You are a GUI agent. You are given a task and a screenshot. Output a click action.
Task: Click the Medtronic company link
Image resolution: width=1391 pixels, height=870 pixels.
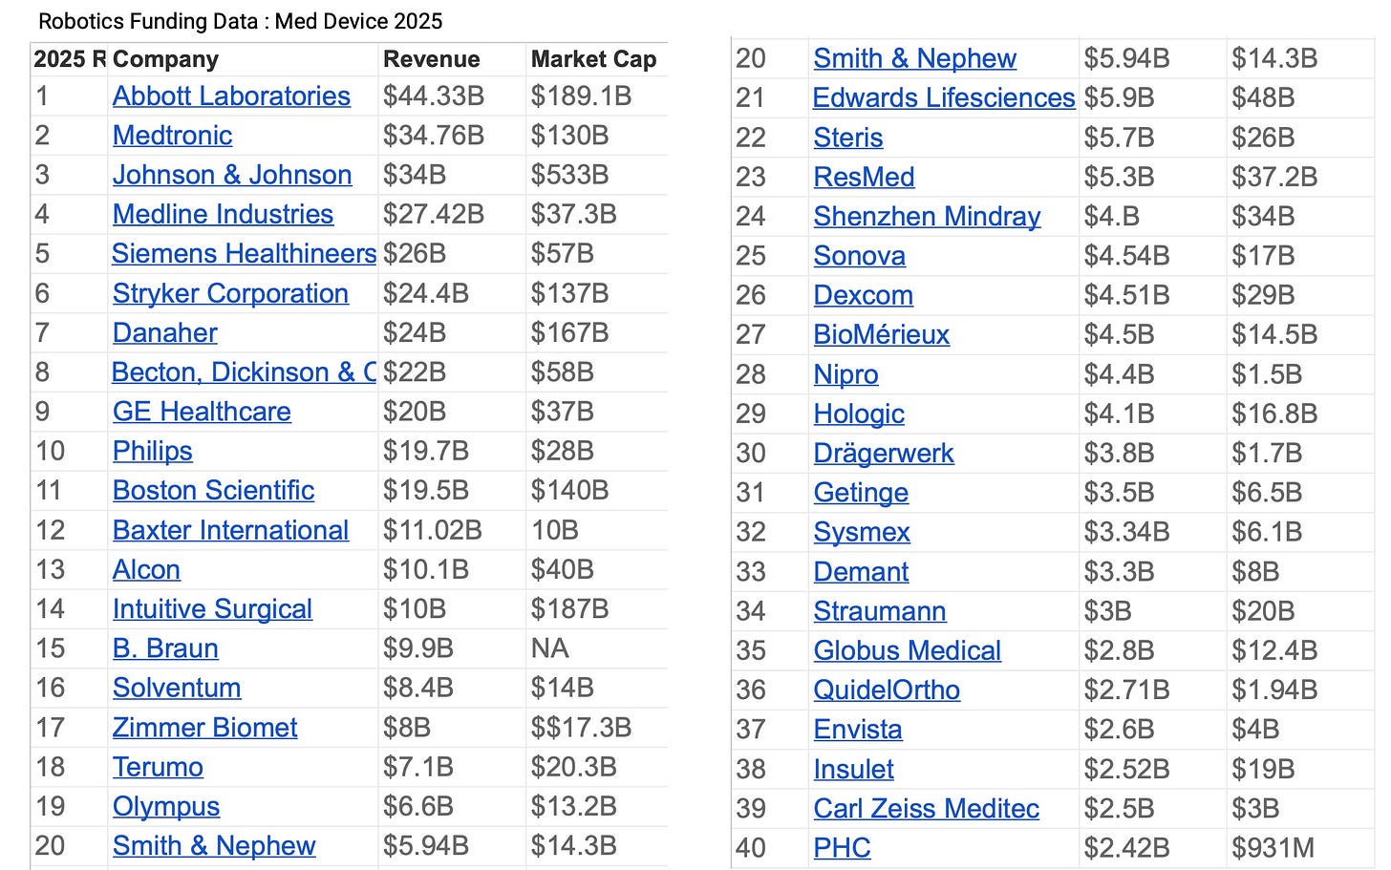pos(172,136)
